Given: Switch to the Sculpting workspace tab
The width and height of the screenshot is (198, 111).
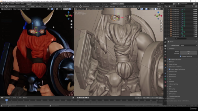Looking at the screenshot, I should (42, 4).
